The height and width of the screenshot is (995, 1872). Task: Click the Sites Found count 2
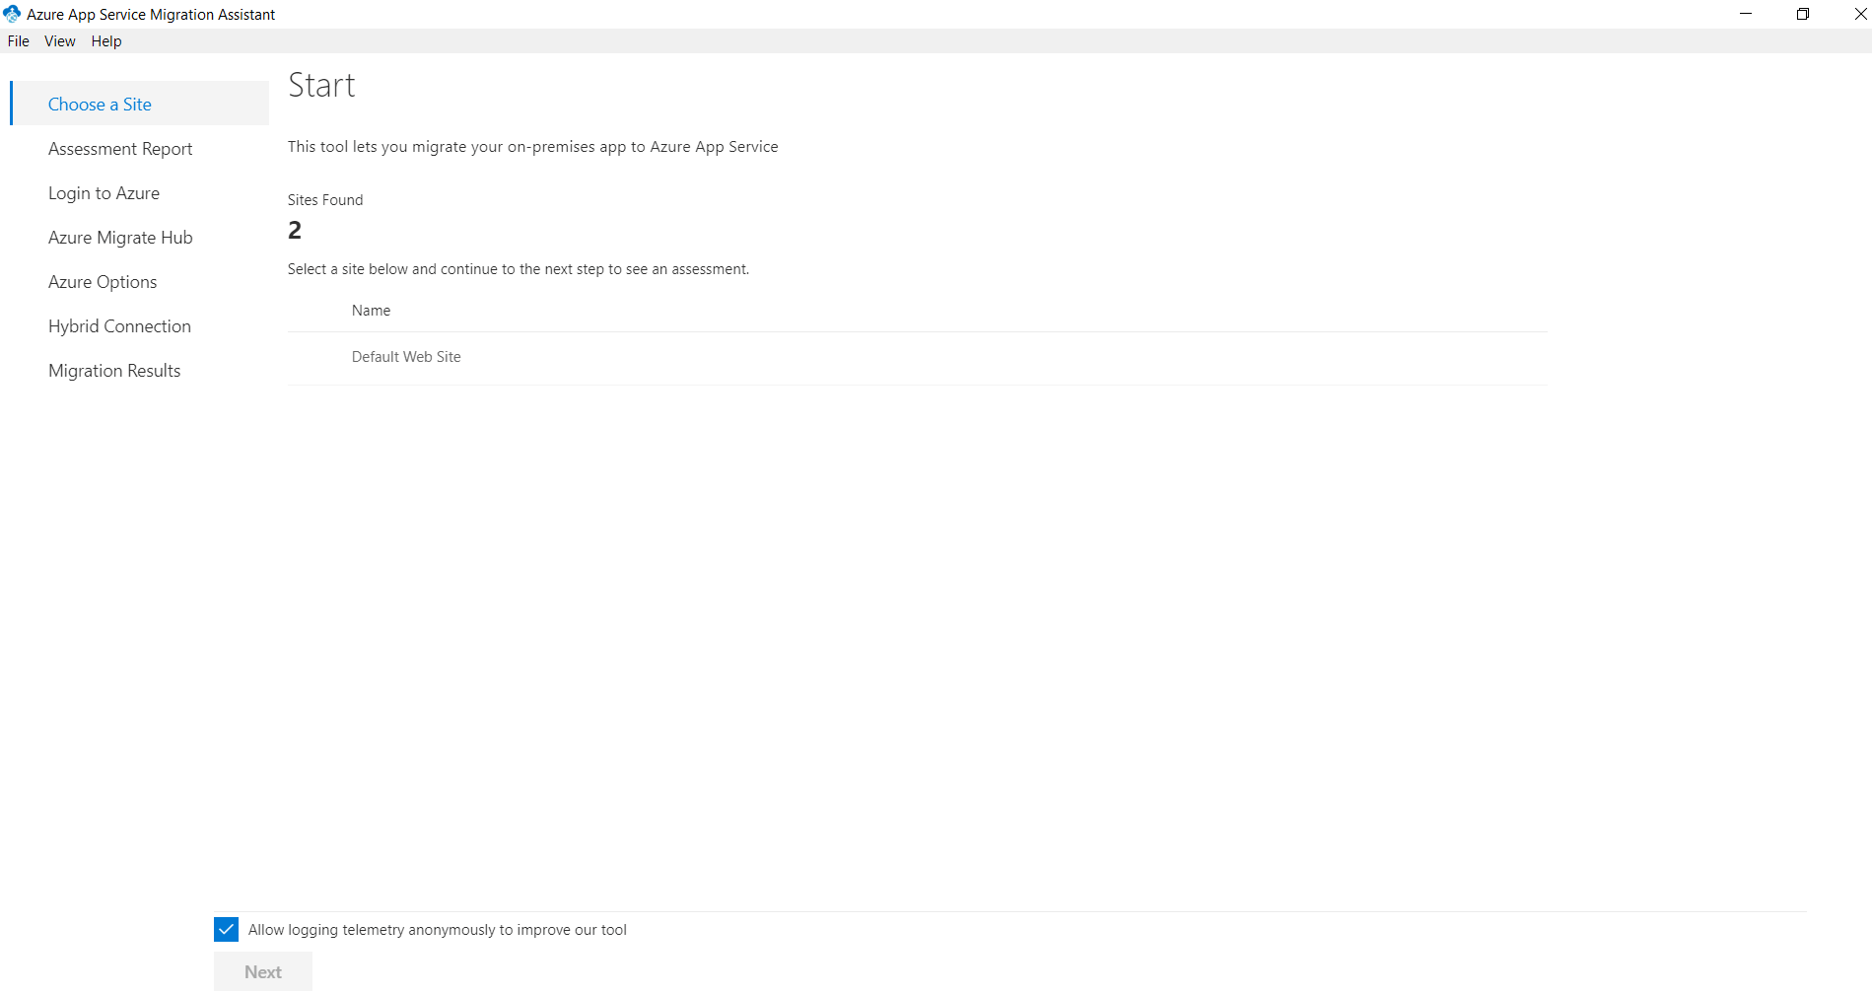pos(295,231)
